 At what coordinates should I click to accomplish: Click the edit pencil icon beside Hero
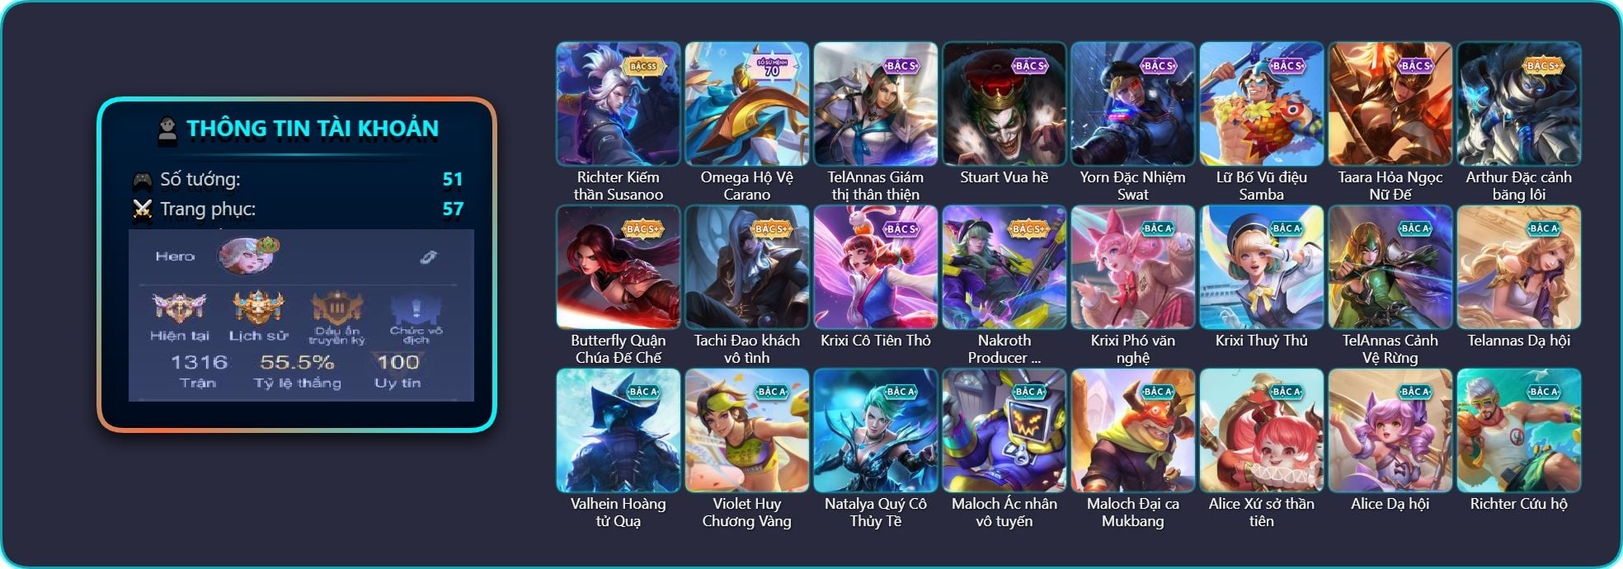tap(428, 257)
